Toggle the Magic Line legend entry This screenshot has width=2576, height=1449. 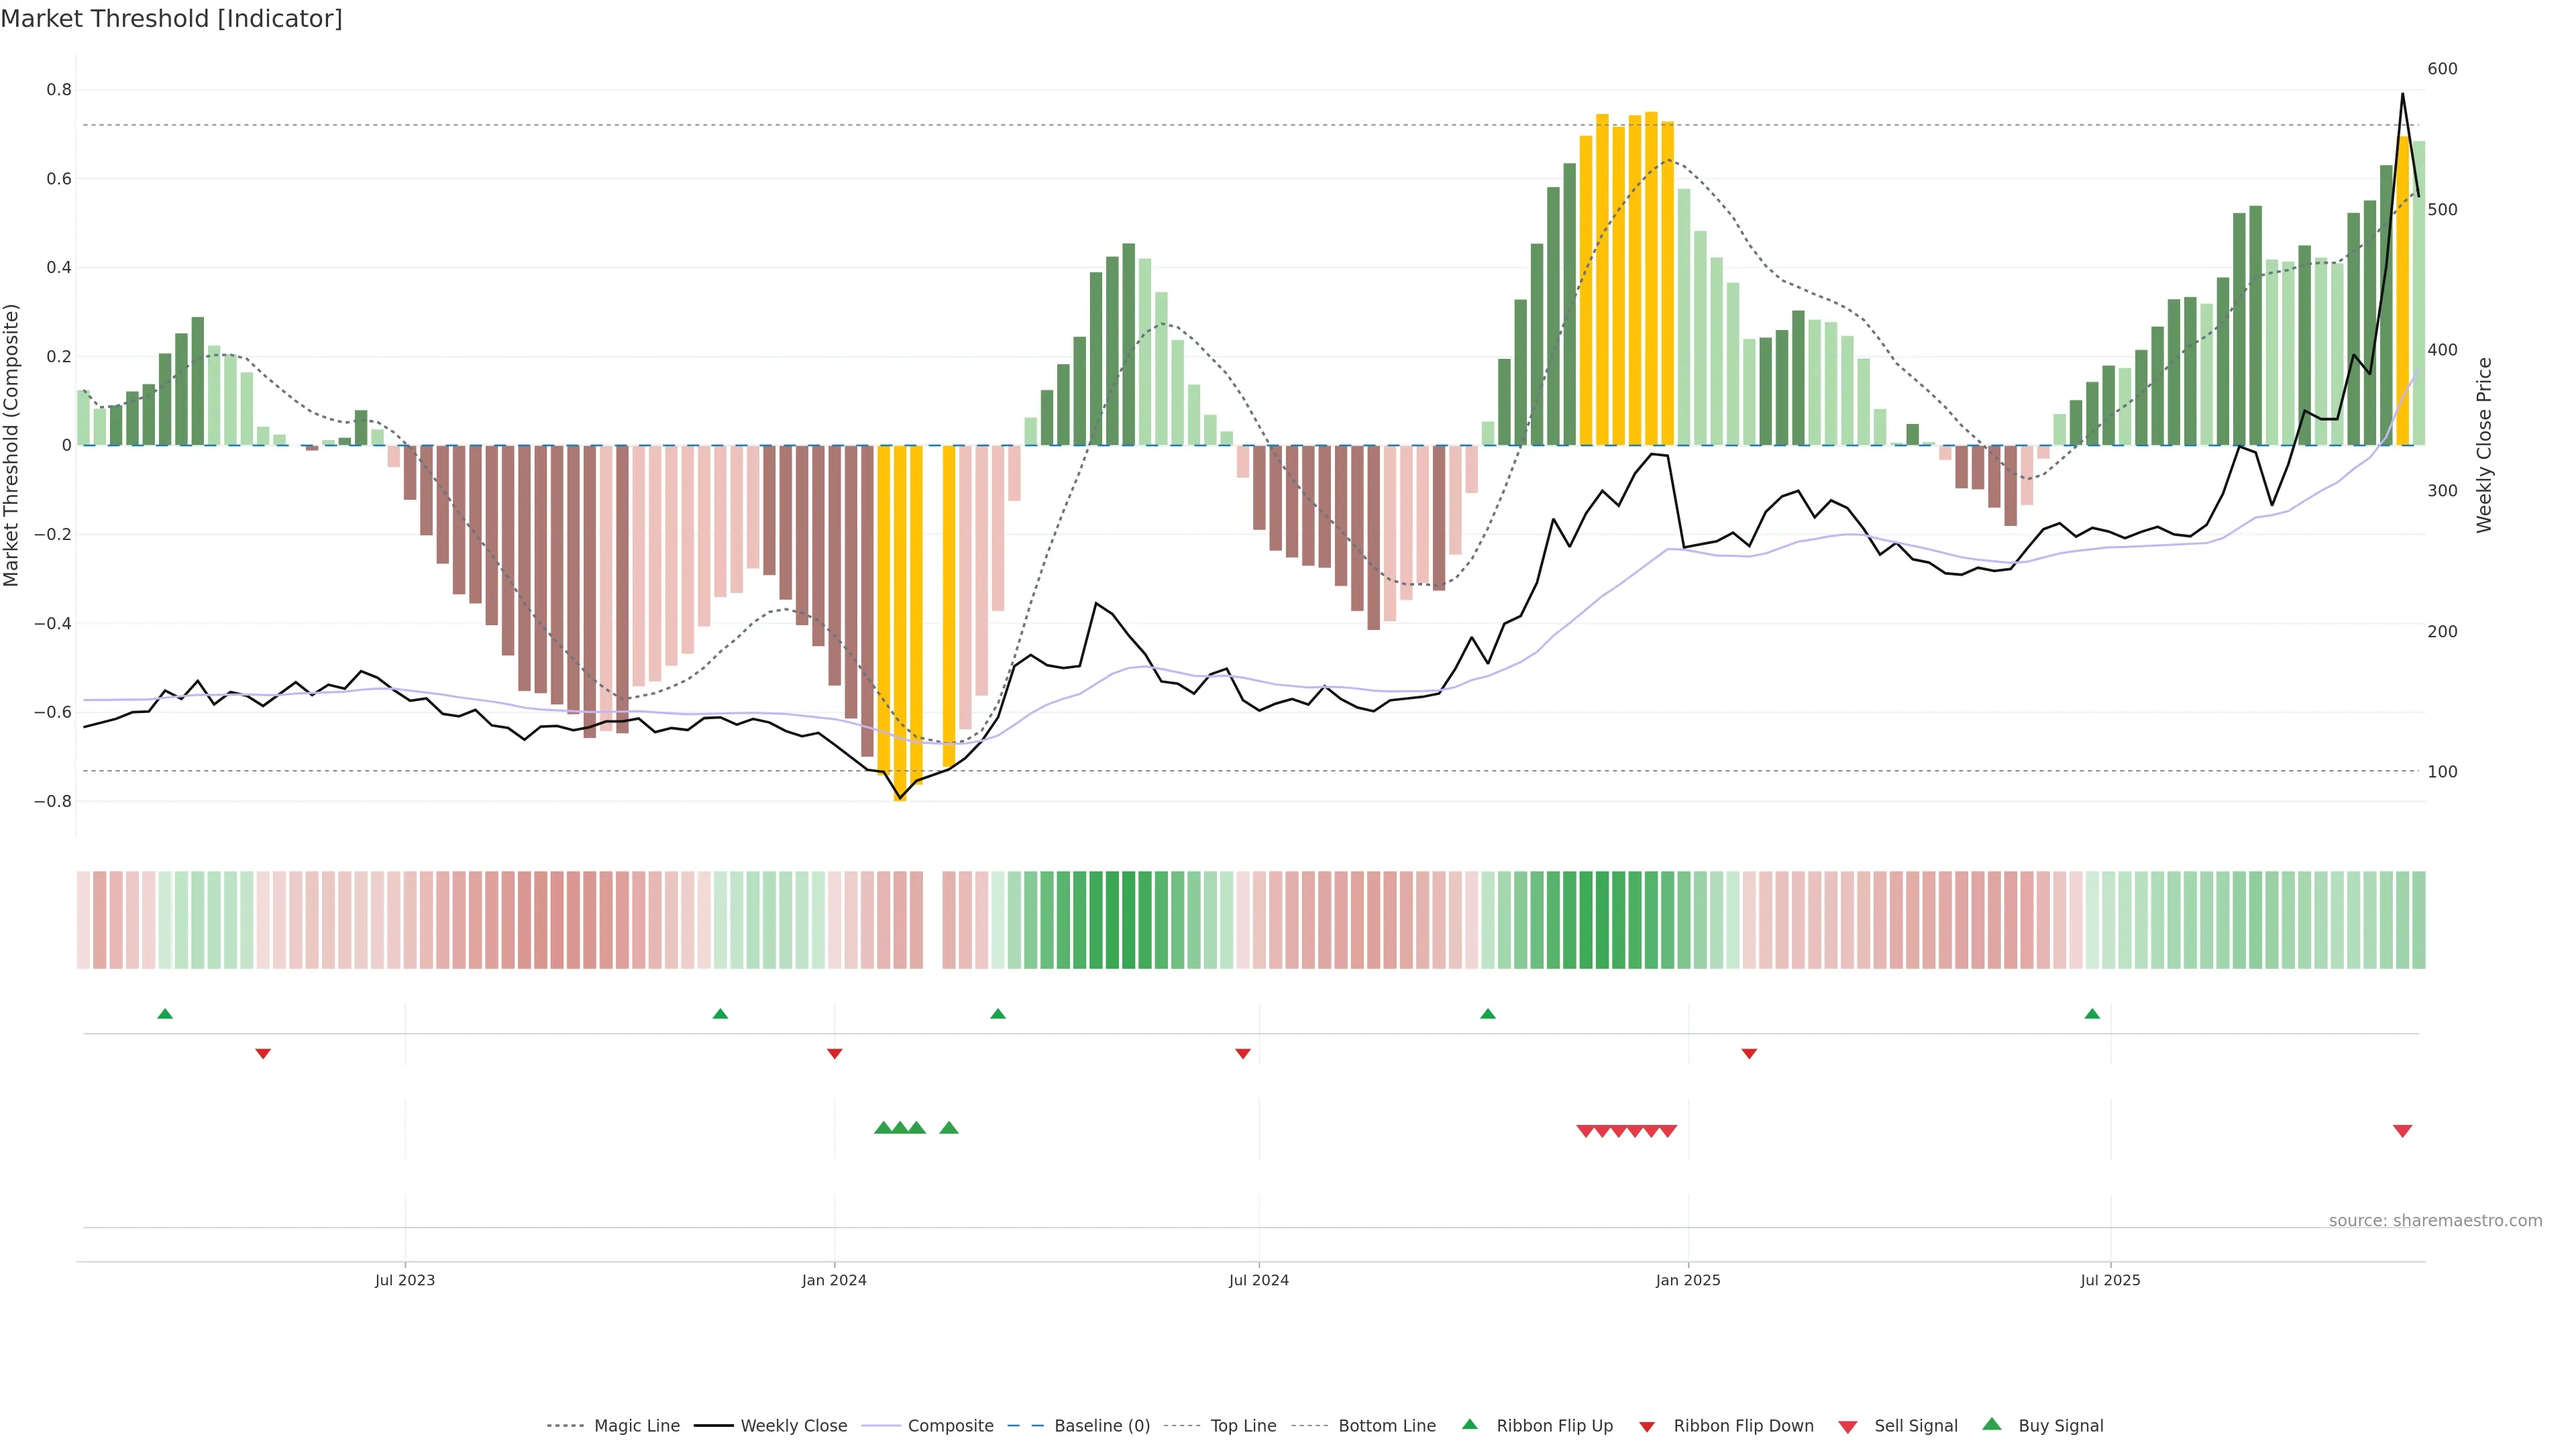636,1426
